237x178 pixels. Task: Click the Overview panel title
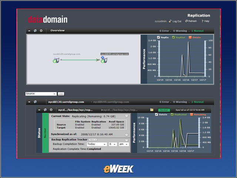click(x=58, y=30)
